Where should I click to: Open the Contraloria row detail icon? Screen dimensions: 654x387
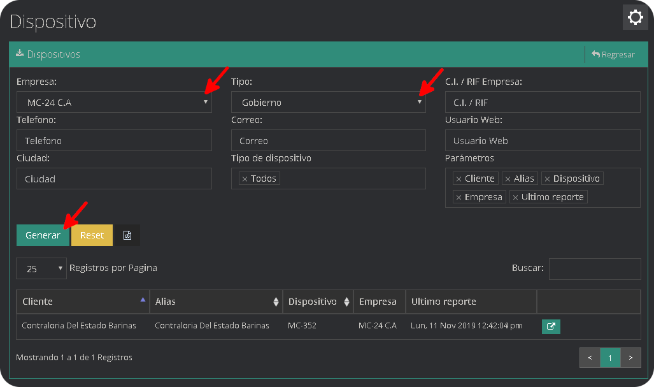551,326
